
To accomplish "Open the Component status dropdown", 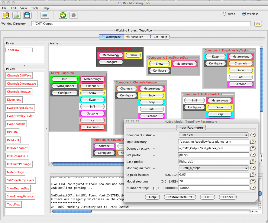I will (x=213, y=135).
